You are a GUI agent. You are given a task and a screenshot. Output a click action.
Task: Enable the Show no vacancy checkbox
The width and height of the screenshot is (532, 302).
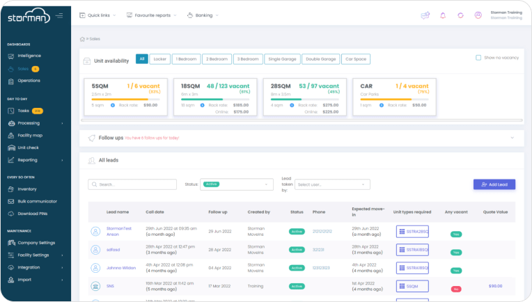478,58
